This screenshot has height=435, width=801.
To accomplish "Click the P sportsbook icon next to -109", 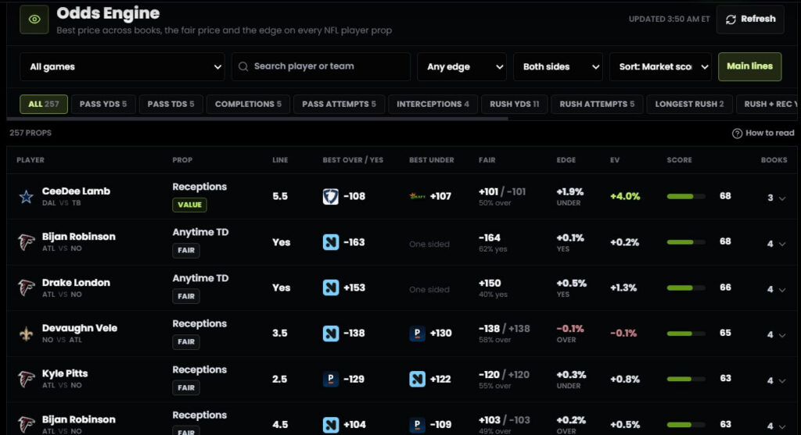I will coord(418,425).
